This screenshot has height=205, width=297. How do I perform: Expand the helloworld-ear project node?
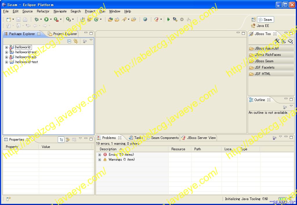coord(6,52)
